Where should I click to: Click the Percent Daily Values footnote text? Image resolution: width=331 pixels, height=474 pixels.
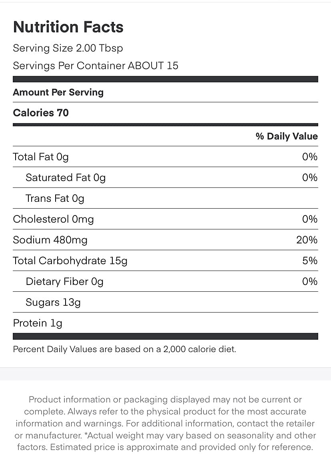pos(124,349)
